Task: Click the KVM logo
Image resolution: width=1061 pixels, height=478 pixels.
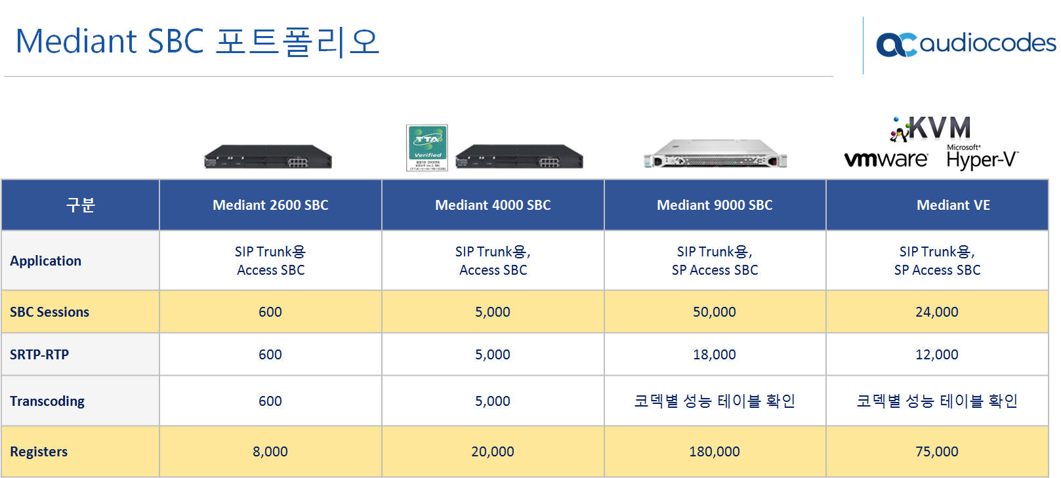Action: [930, 129]
